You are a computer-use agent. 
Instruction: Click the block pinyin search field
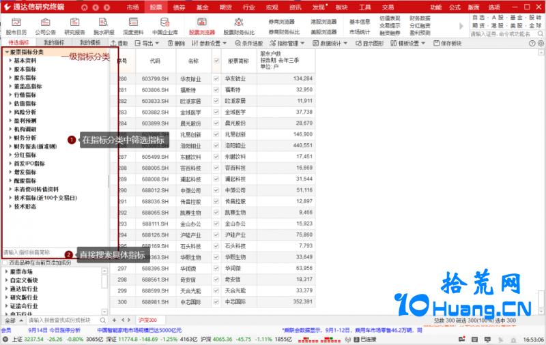[x=63, y=320]
